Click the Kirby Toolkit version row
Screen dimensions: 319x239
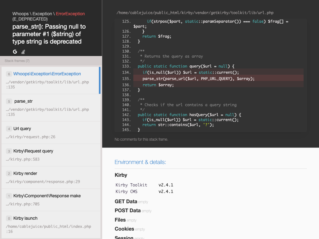(x=144, y=185)
